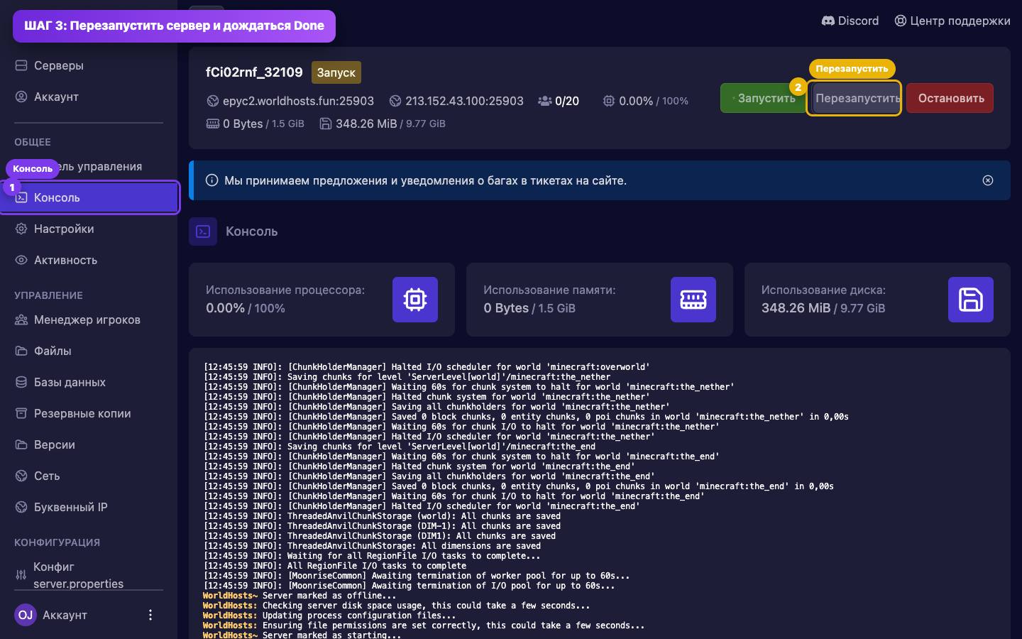The width and height of the screenshot is (1022, 639).
Task: Open Буквенный IP page
Action: (89, 507)
